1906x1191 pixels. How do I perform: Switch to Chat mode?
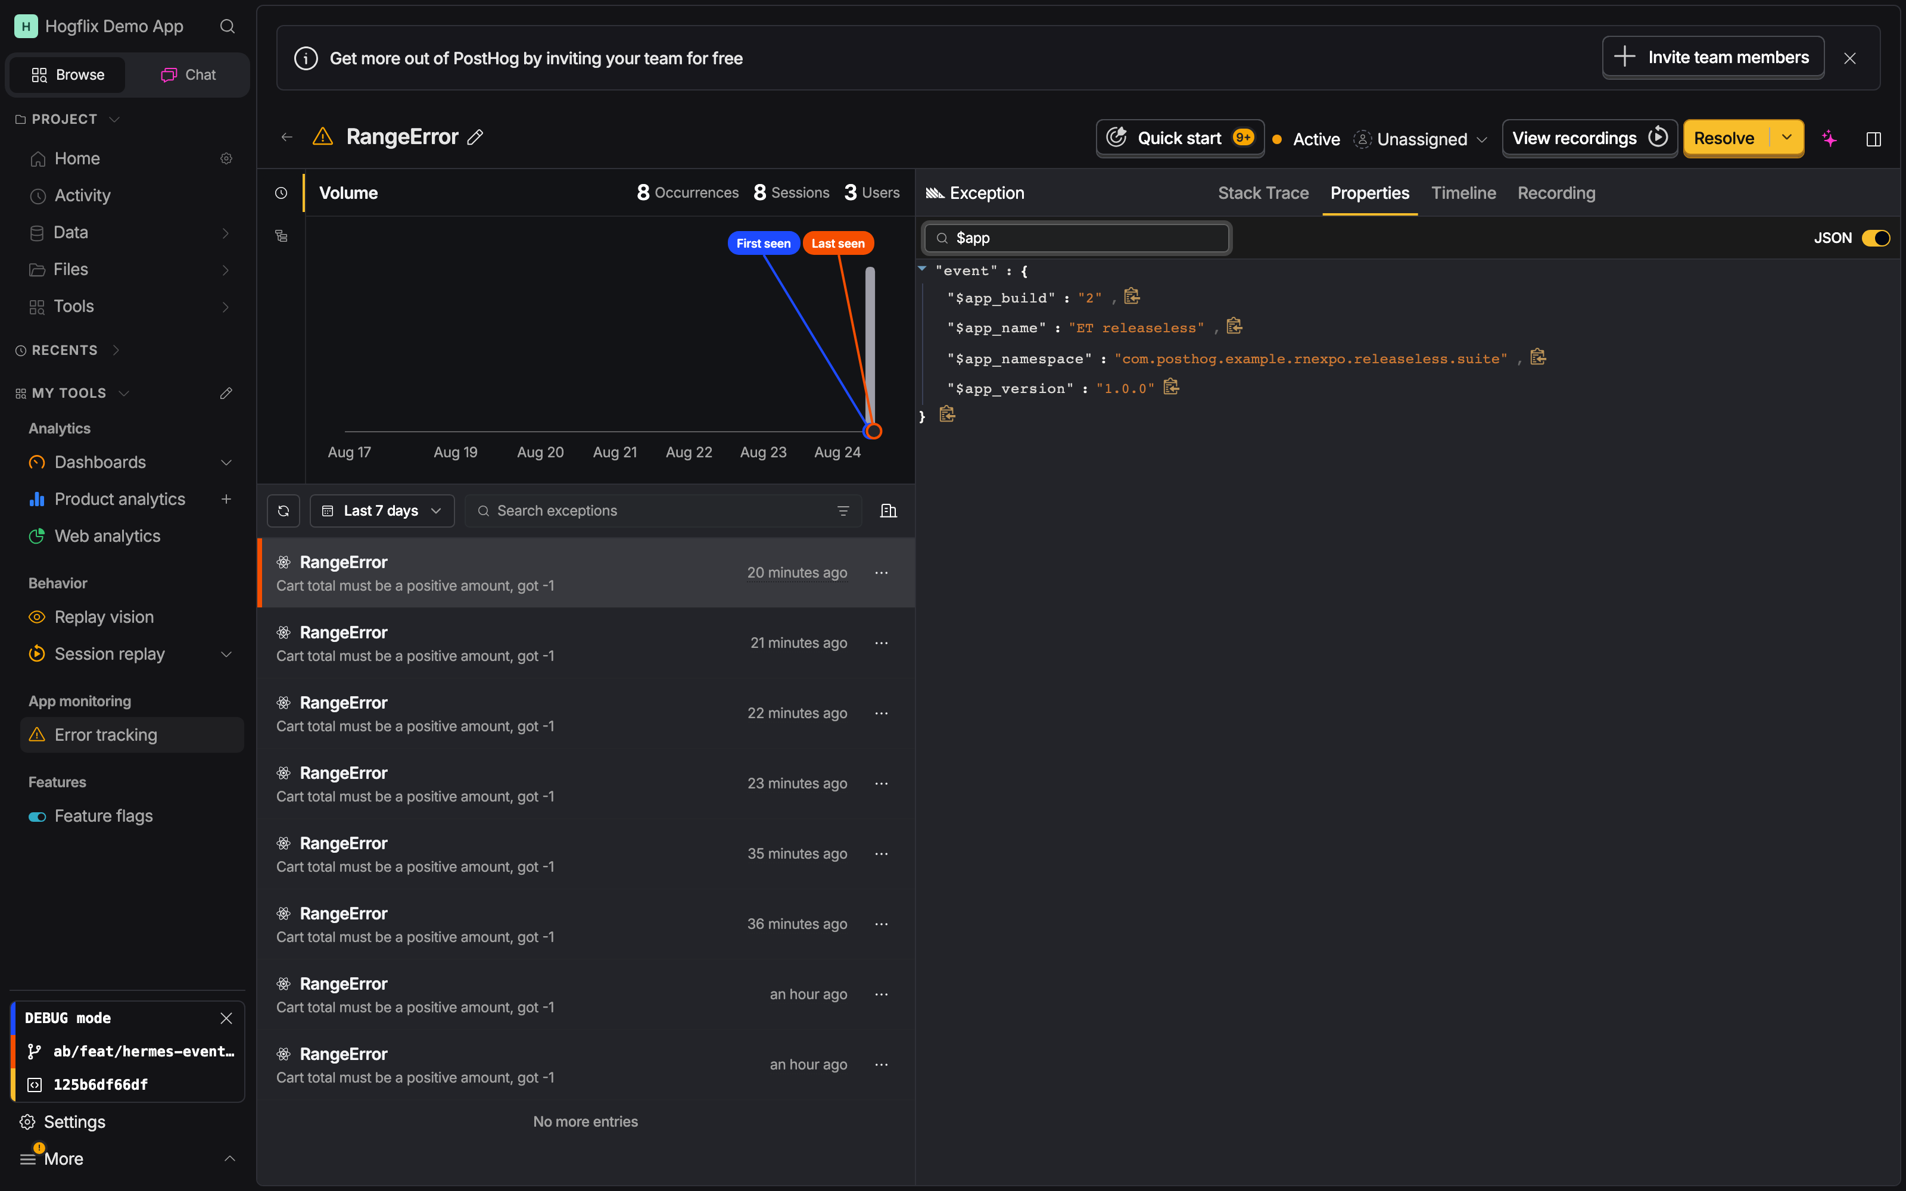[188, 75]
